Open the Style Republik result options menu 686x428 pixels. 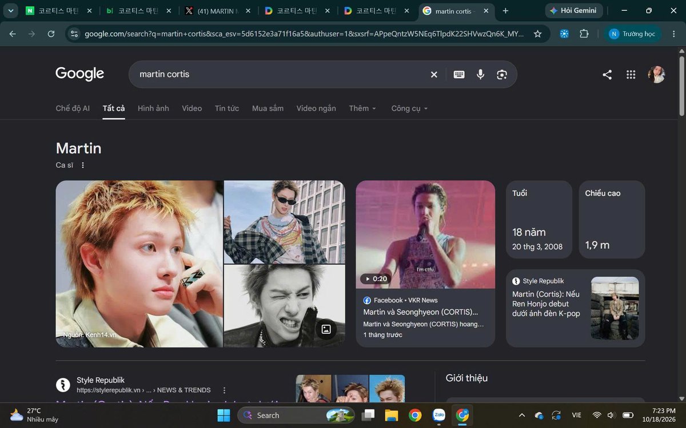tap(224, 390)
